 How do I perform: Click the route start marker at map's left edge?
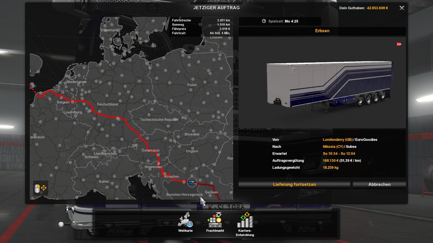[31, 86]
